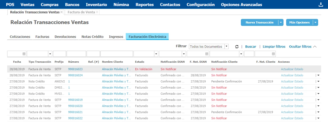Open the Inventario menu
The image size is (328, 131).
click(x=96, y=5)
